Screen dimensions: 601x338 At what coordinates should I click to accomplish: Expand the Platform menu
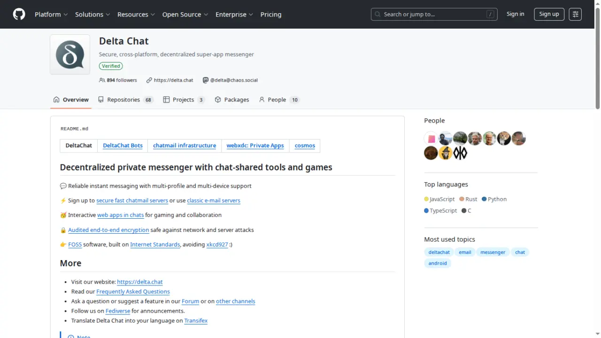(51, 15)
